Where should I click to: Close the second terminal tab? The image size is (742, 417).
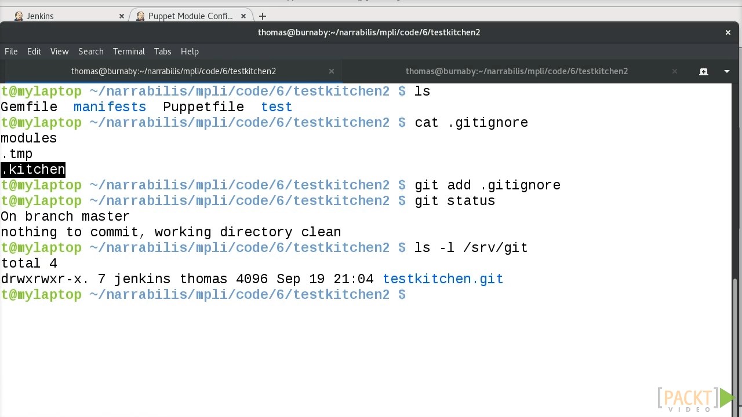tap(675, 71)
